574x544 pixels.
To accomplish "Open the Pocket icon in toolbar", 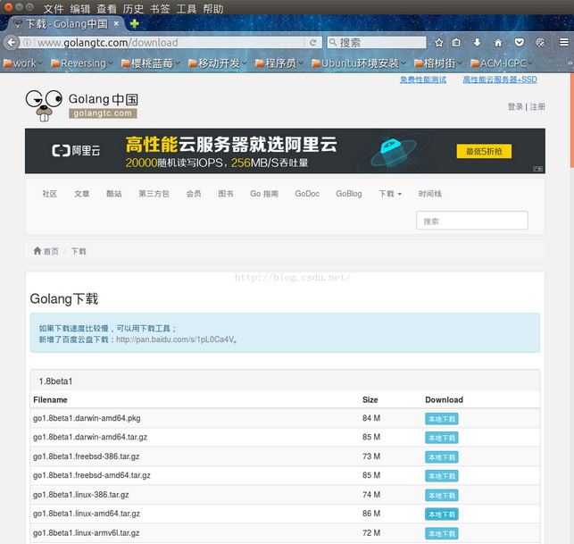I will tap(519, 43).
